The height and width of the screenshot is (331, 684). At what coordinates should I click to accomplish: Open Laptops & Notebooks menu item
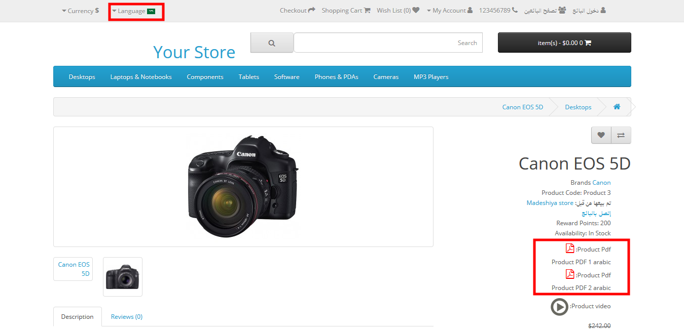coord(141,77)
